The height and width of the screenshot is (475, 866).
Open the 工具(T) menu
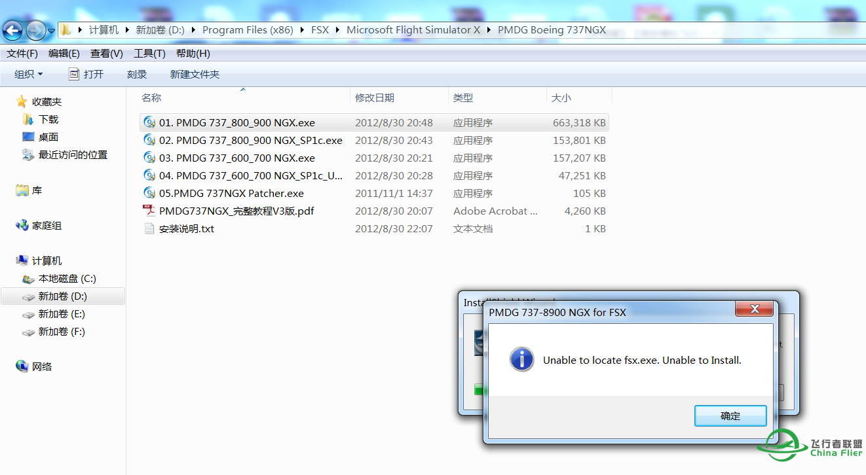pyautogui.click(x=149, y=53)
